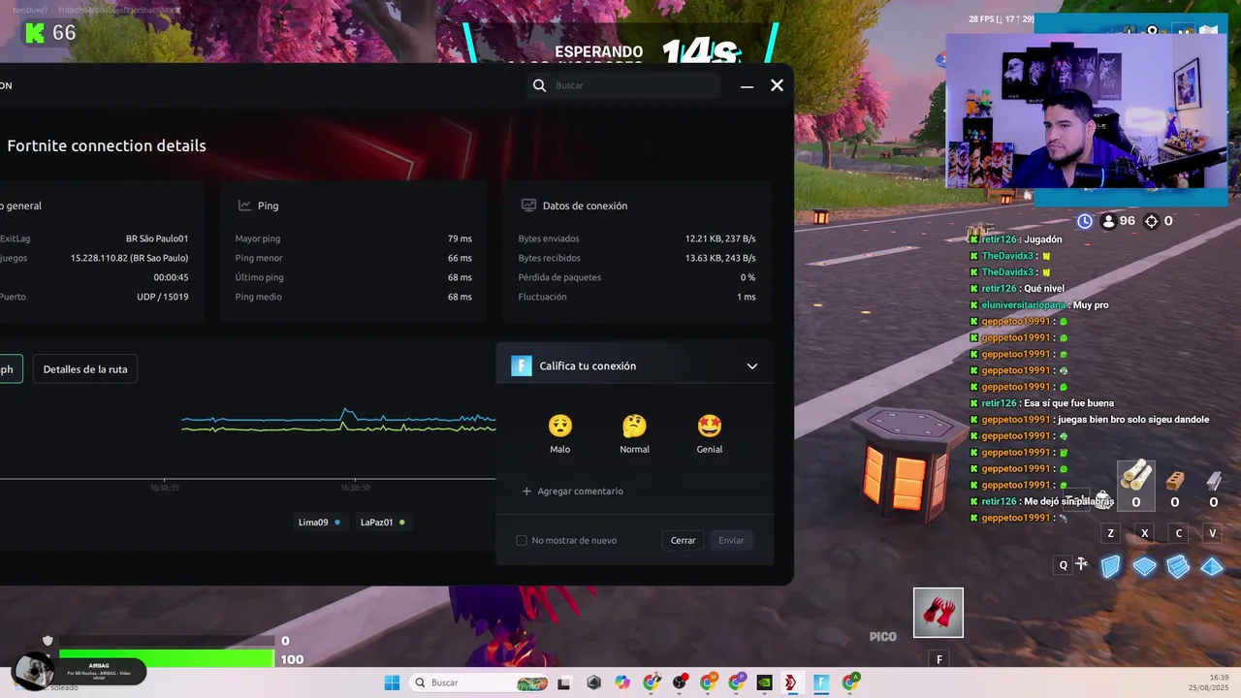Viewport: 1241px width, 698px height.
Task: Switch to the 'Detalles de la ruta' tab
Action: [x=85, y=369]
